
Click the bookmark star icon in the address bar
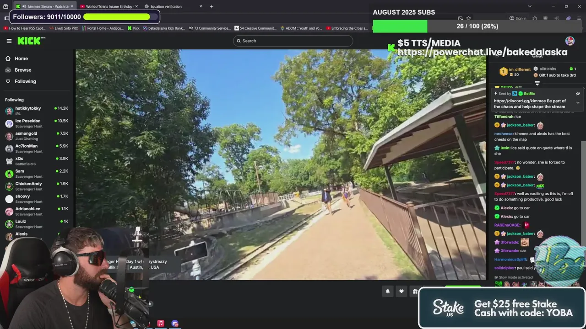(x=468, y=18)
